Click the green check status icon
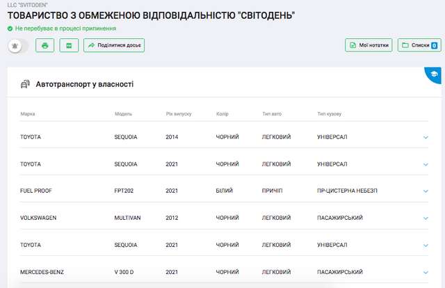The image size is (445, 288). pos(10,29)
